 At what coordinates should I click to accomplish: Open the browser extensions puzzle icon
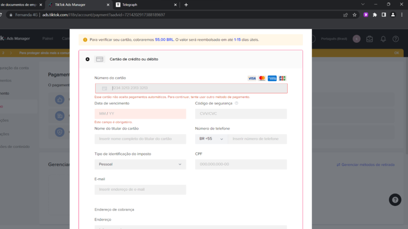point(375,15)
